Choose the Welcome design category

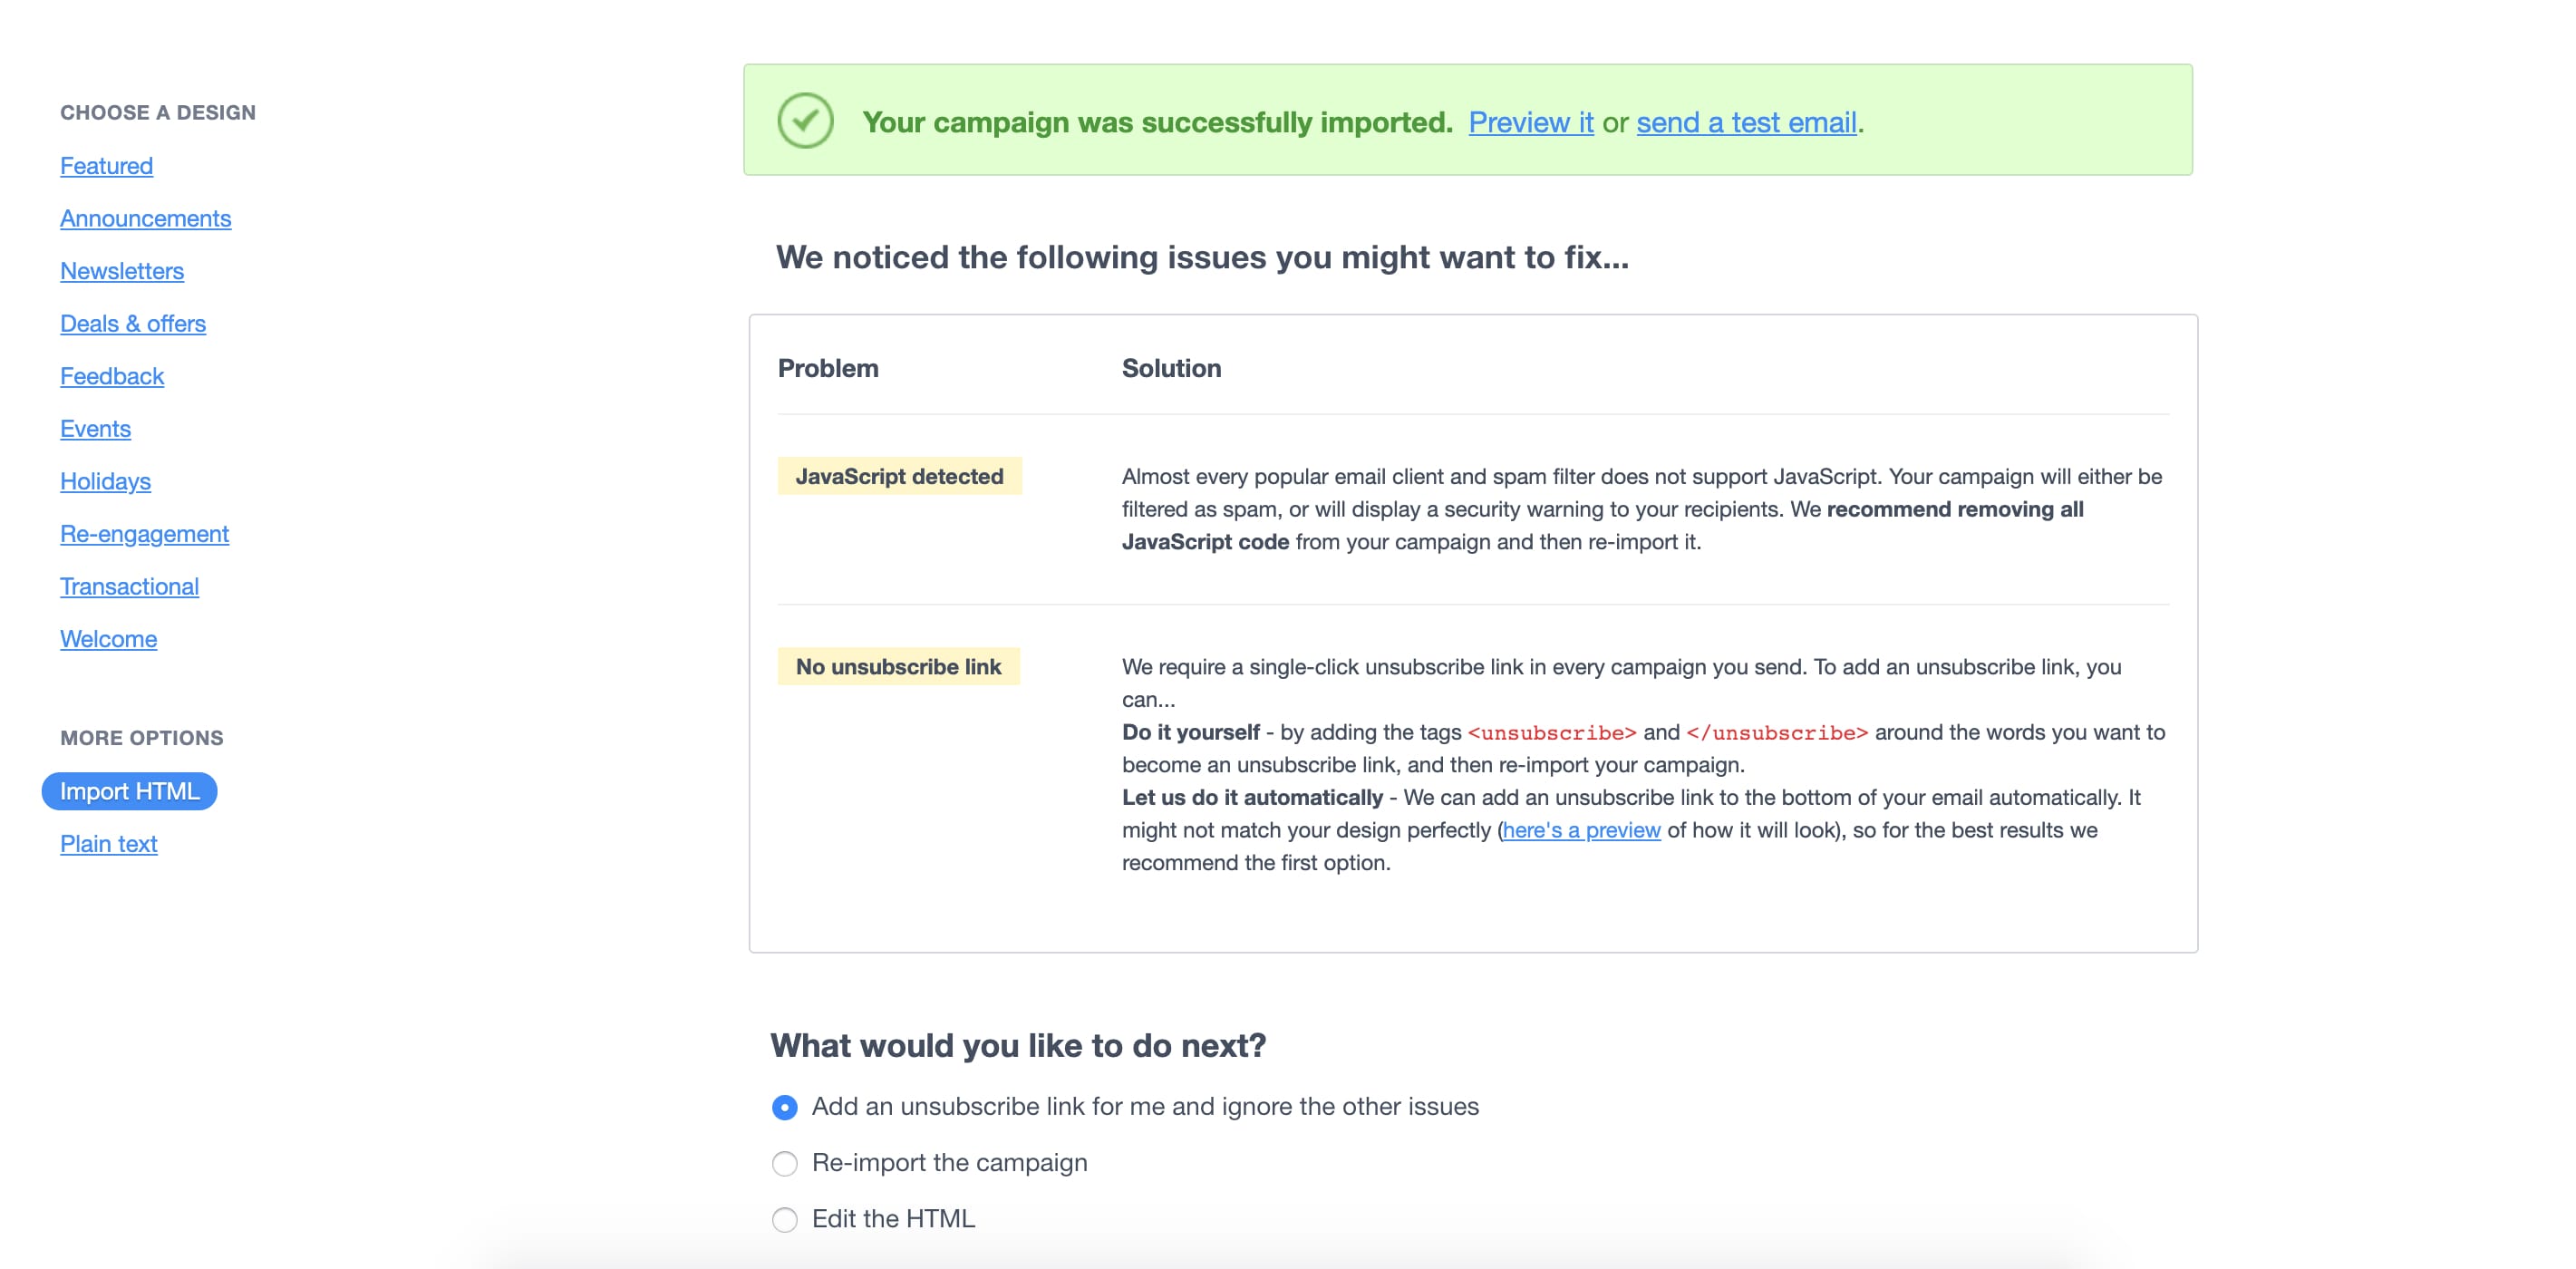click(x=108, y=639)
